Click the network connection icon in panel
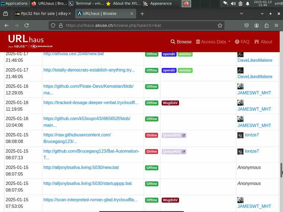 pos(226,3)
